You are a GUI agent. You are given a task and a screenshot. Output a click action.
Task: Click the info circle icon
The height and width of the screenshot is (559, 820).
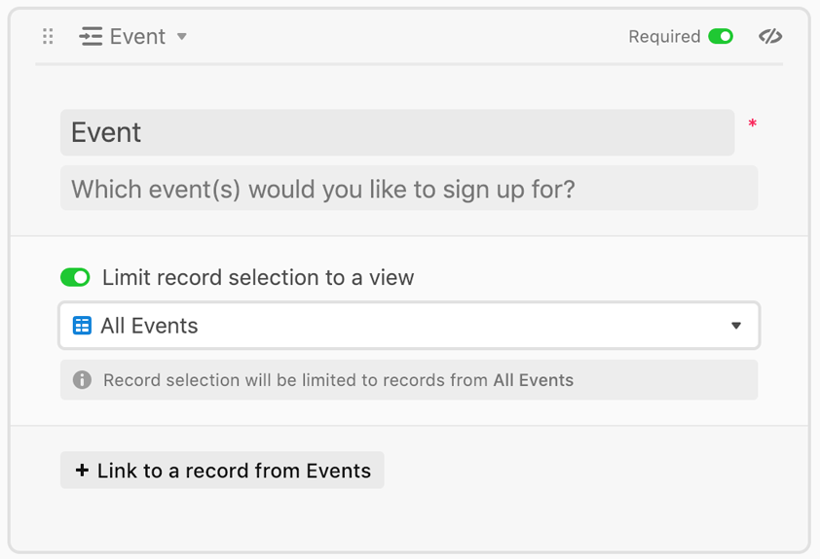pos(82,380)
